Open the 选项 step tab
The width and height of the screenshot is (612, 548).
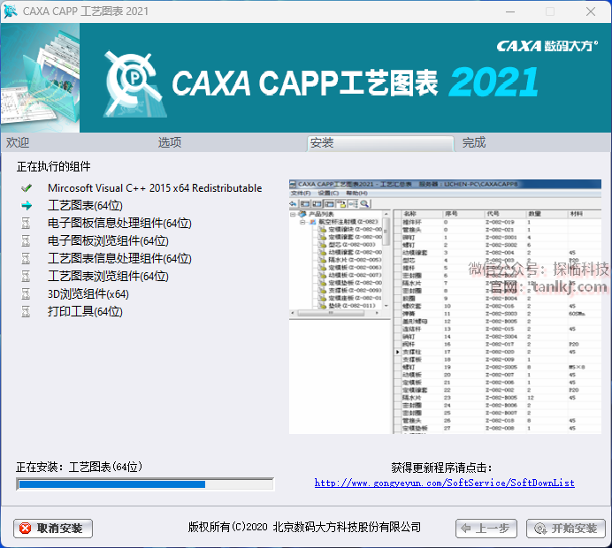170,142
